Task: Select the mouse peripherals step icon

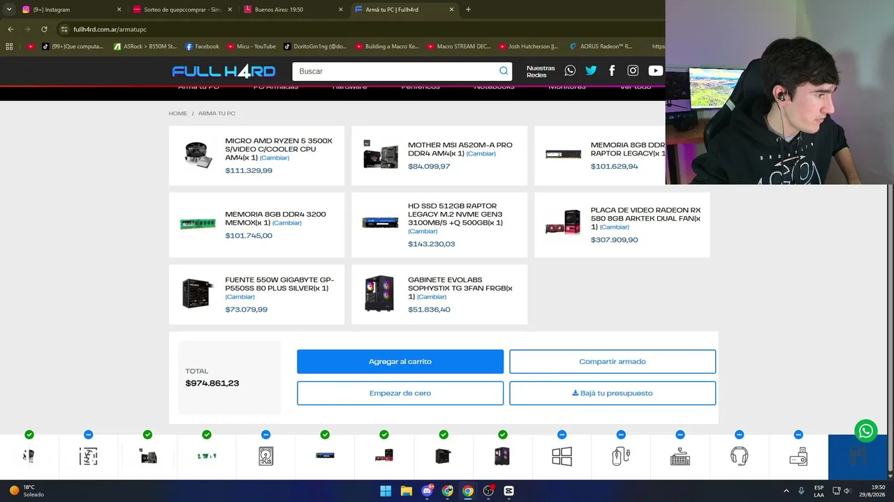Action: 621,456
